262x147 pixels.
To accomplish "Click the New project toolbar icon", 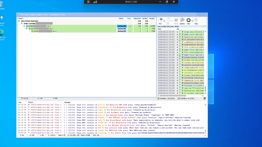I will click(x=160, y=20).
